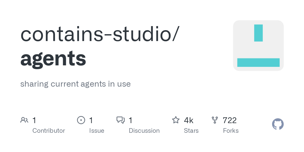Click the teal vertical bar in avatar
This screenshot has height=152, width=304.
(258, 33)
